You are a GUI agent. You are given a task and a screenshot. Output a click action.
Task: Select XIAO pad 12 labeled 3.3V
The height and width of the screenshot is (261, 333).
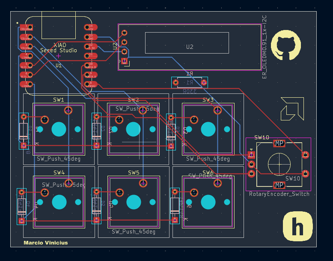click(x=91, y=46)
